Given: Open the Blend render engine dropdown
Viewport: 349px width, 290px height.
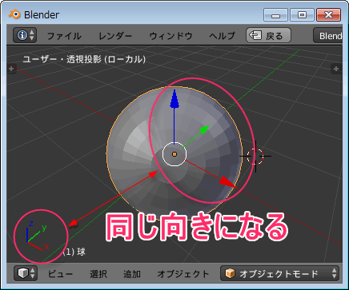Looking at the screenshot, I should (328, 36).
